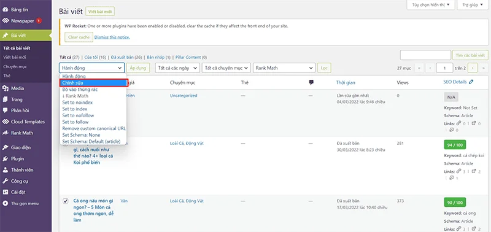Tick the checkbox for Cá ong nấu món gì
The image size is (491, 232).
pos(66,201)
